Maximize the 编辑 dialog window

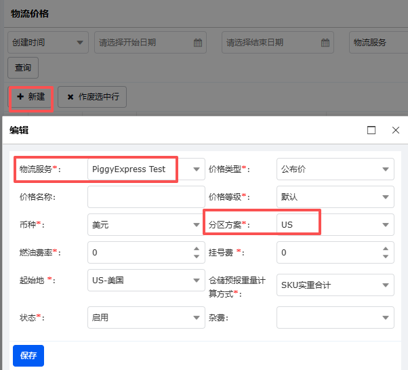click(x=371, y=130)
